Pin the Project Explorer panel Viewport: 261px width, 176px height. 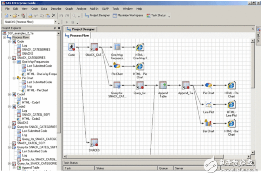pyautogui.click(x=54, y=28)
